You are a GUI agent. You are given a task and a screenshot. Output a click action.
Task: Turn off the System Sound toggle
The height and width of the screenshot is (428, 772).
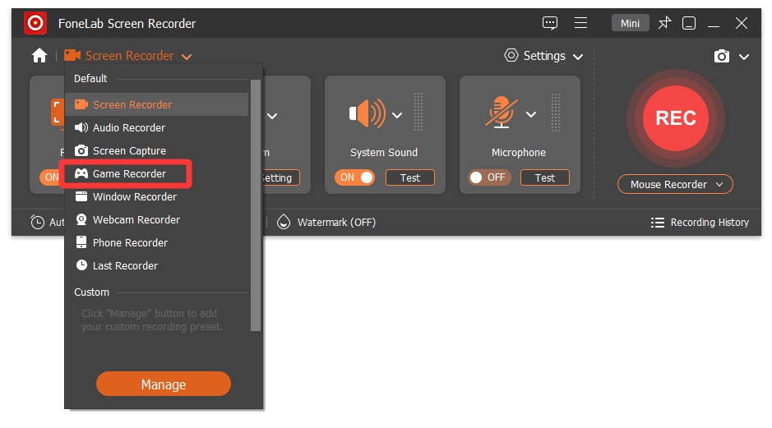tap(354, 177)
